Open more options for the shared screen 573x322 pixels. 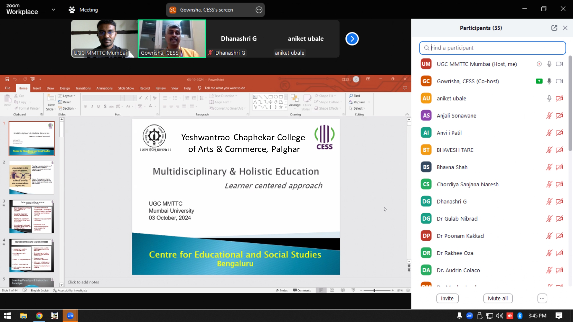point(259,10)
